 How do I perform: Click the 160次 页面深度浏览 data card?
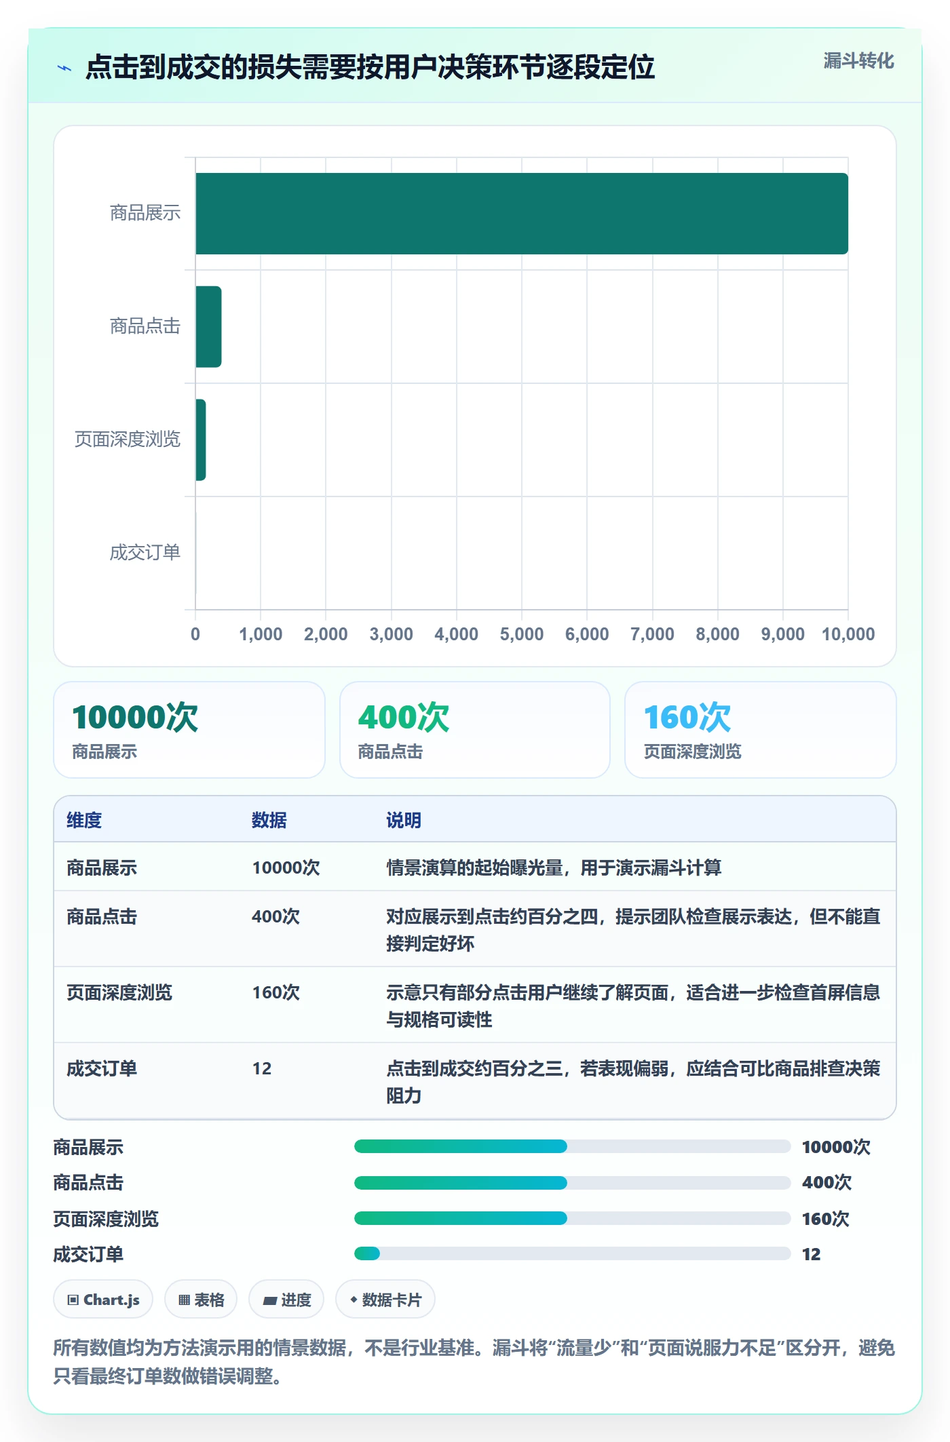(761, 730)
